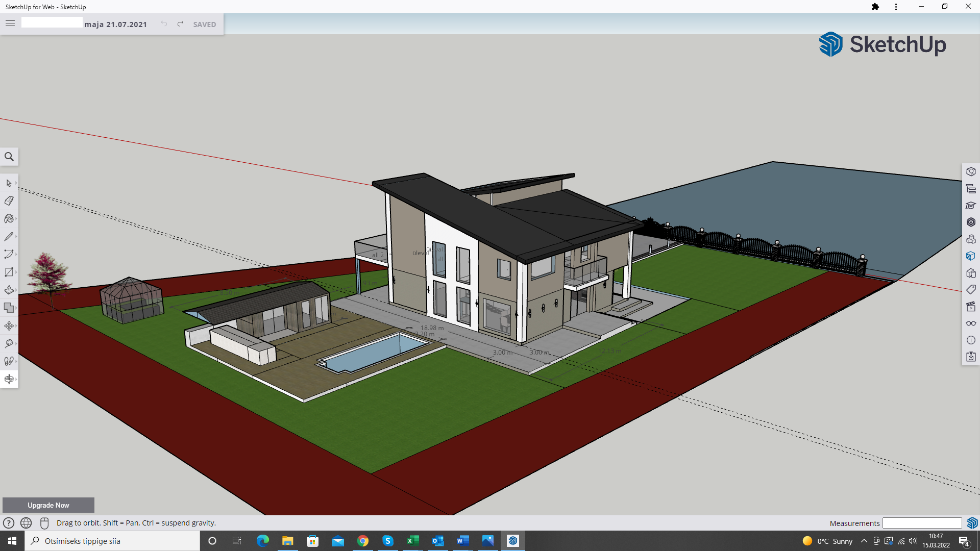Open the Search SketchUp magnifier
Screen dimensions: 980x551
click(x=9, y=157)
